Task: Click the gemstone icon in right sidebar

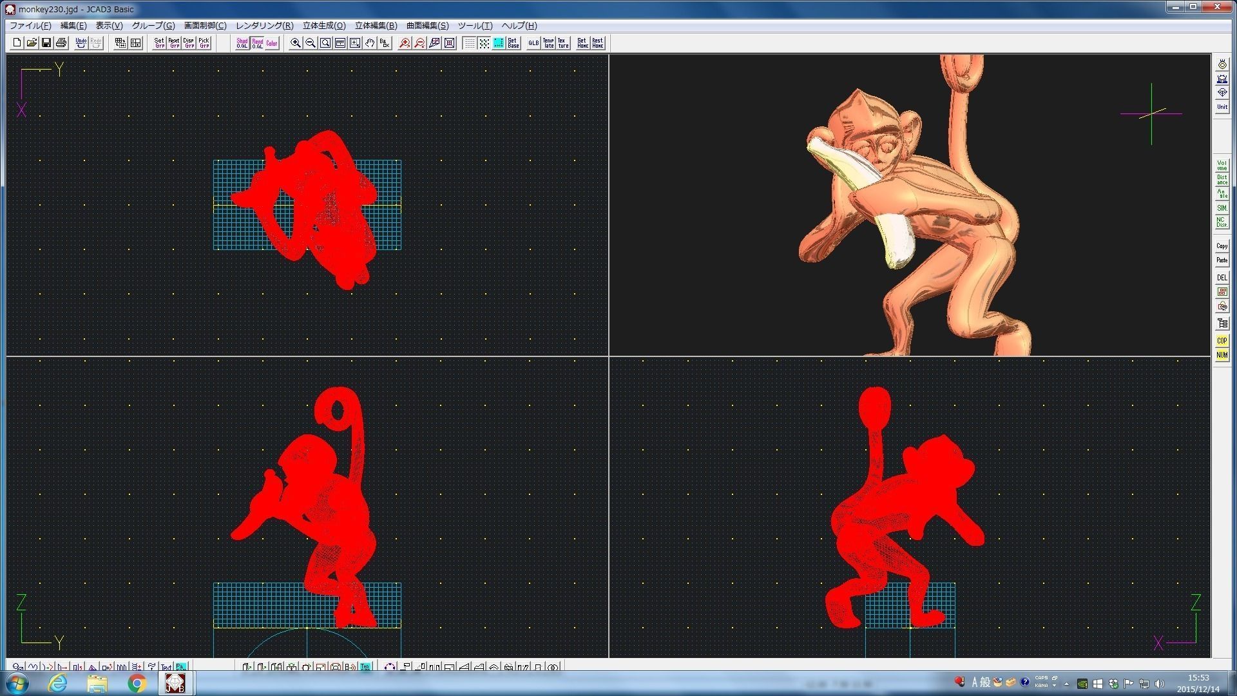Action: pos(1222,93)
